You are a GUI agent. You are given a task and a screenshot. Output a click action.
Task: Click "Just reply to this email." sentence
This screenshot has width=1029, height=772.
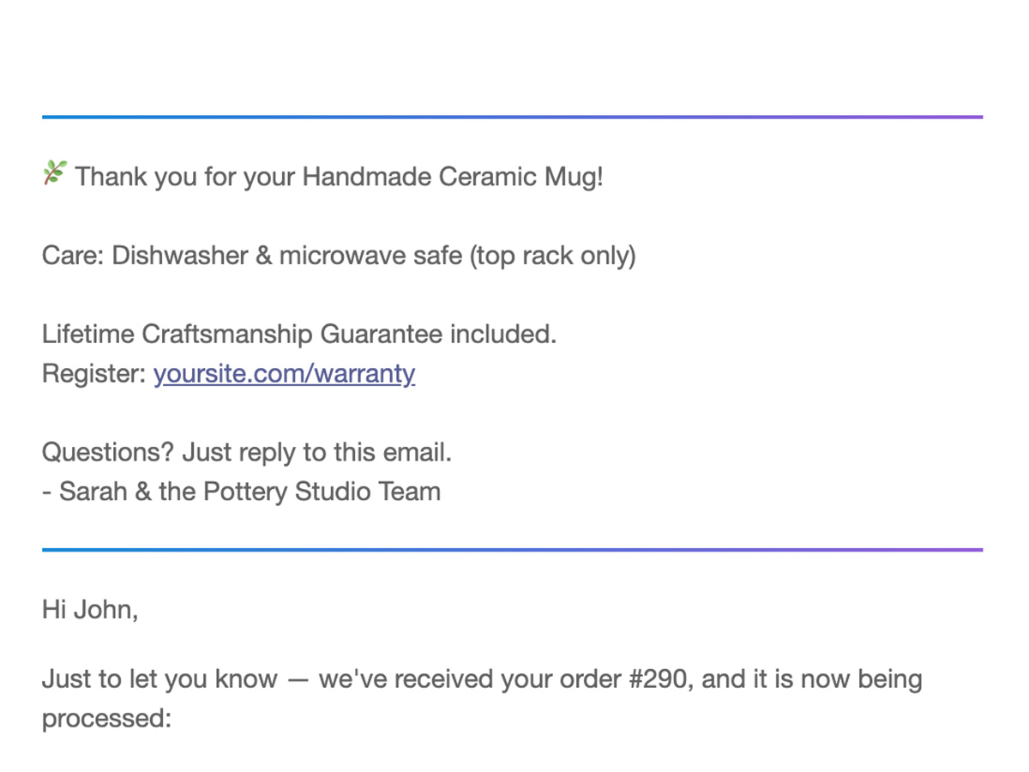coord(317,452)
